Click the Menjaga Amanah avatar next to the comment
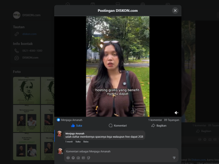The width and height of the screenshot is (219, 164). [60, 134]
